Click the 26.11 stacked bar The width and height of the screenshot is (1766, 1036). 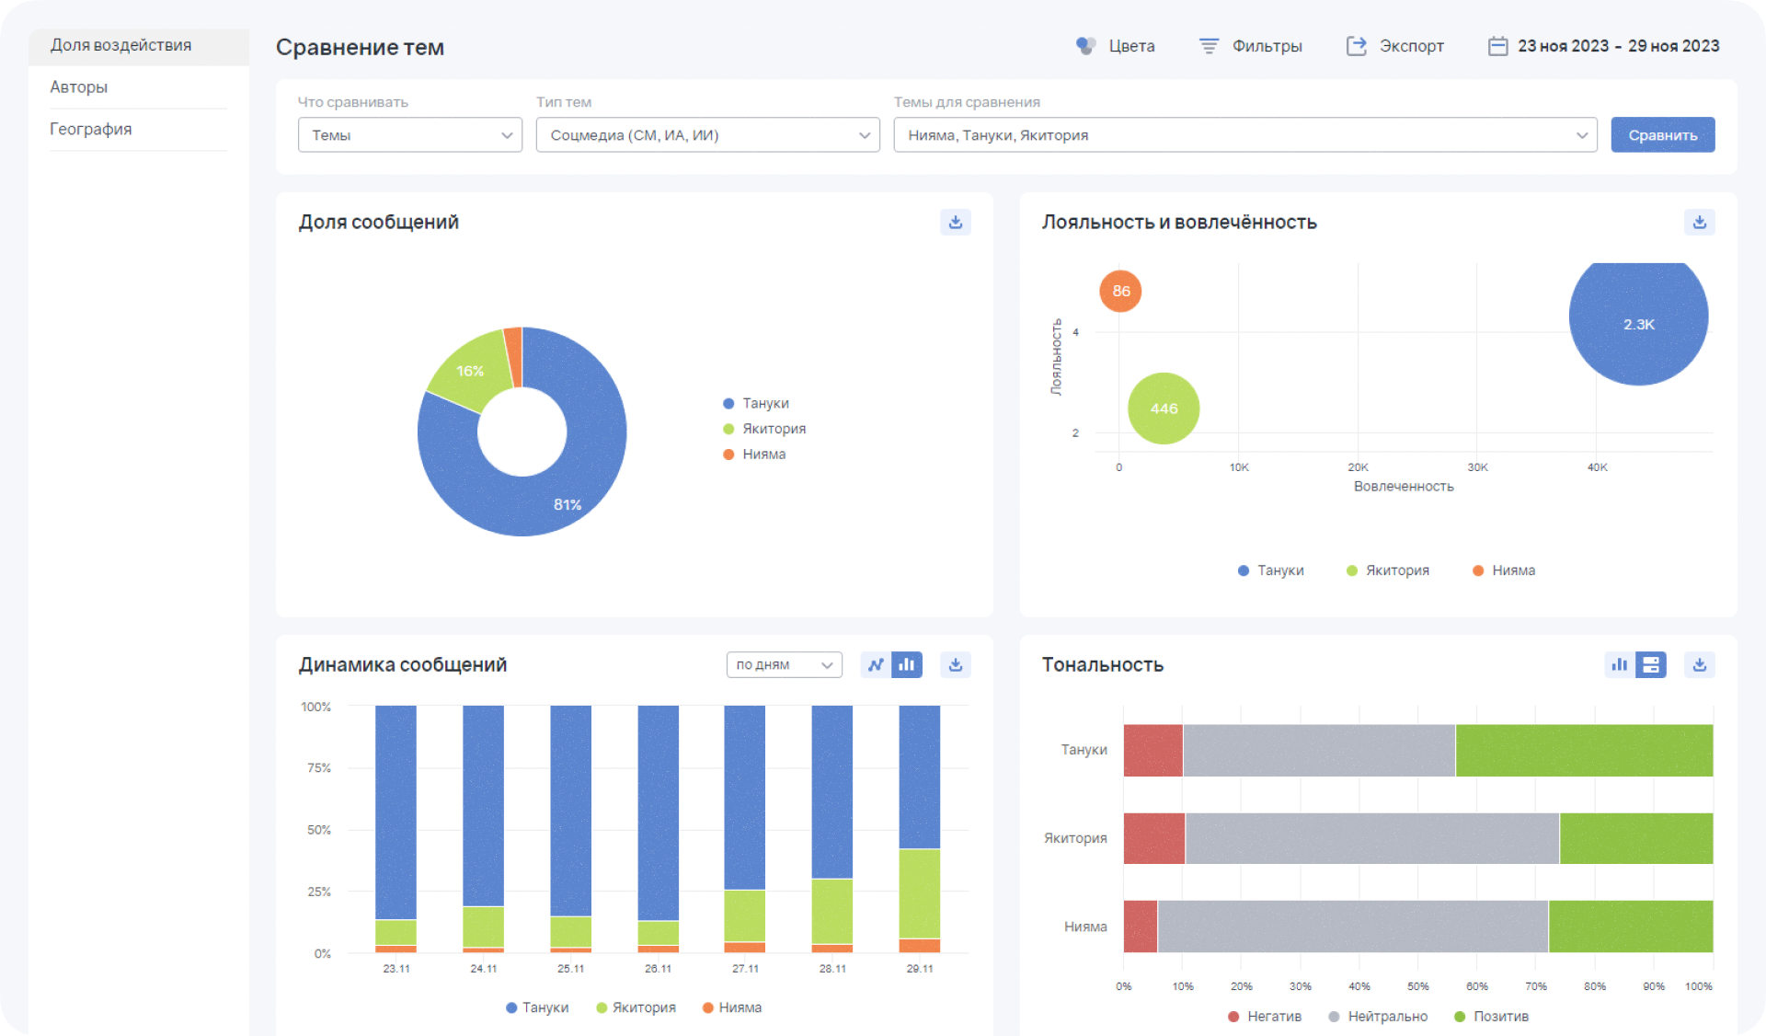tap(658, 829)
